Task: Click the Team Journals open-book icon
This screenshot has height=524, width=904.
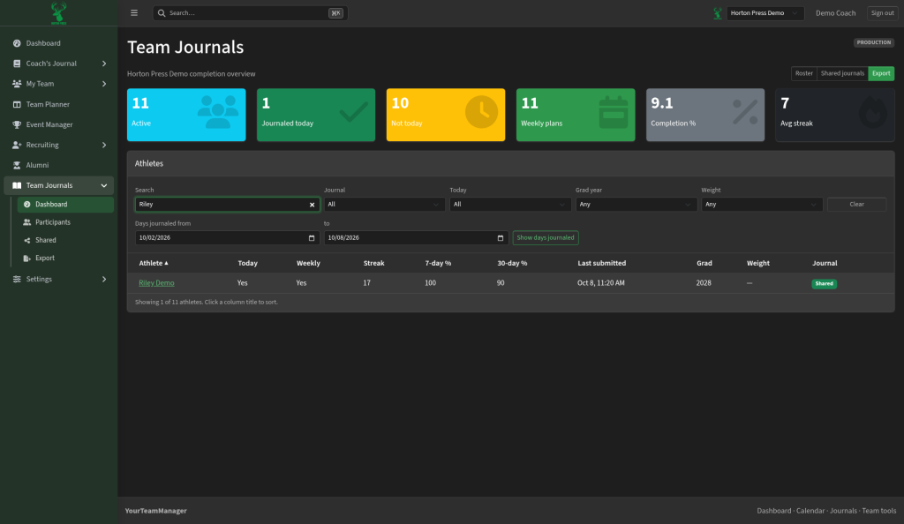Action: click(17, 185)
